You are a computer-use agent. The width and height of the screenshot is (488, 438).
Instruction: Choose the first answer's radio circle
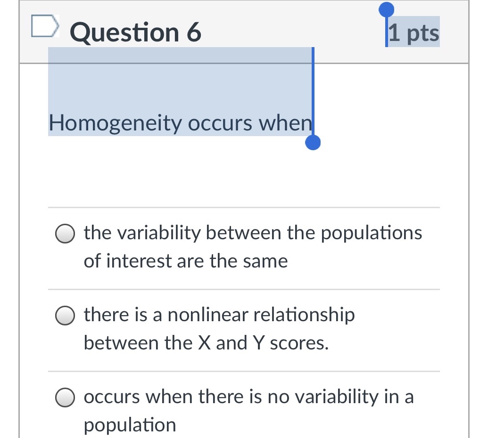tap(65, 233)
